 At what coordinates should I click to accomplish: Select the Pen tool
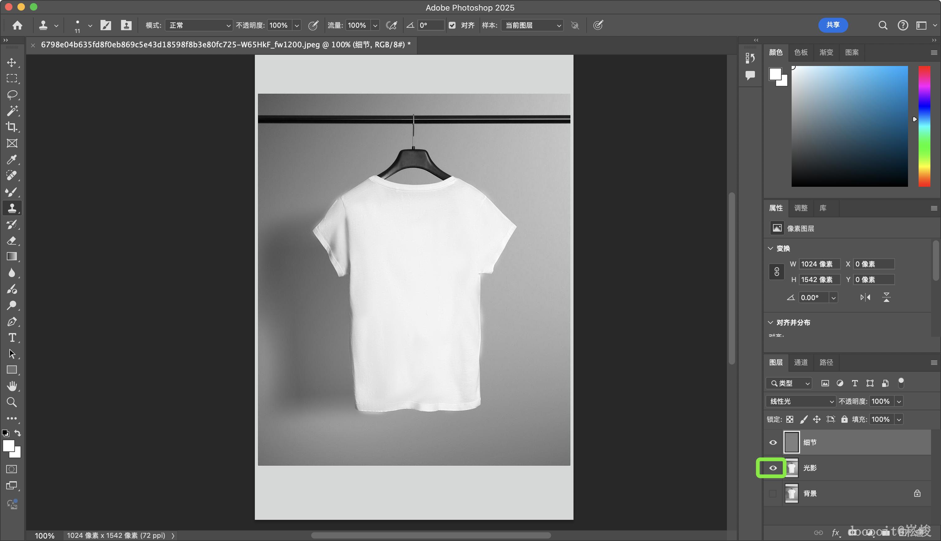click(x=12, y=322)
